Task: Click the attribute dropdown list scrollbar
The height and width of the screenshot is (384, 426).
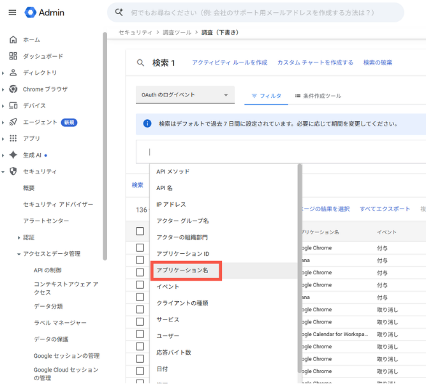Action: pyautogui.click(x=300, y=269)
